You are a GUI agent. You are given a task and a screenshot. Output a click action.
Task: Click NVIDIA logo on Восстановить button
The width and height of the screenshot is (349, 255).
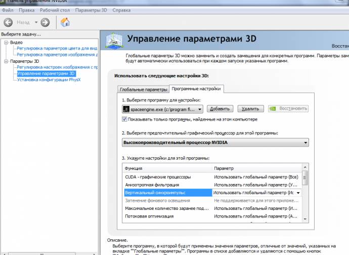click(273, 108)
